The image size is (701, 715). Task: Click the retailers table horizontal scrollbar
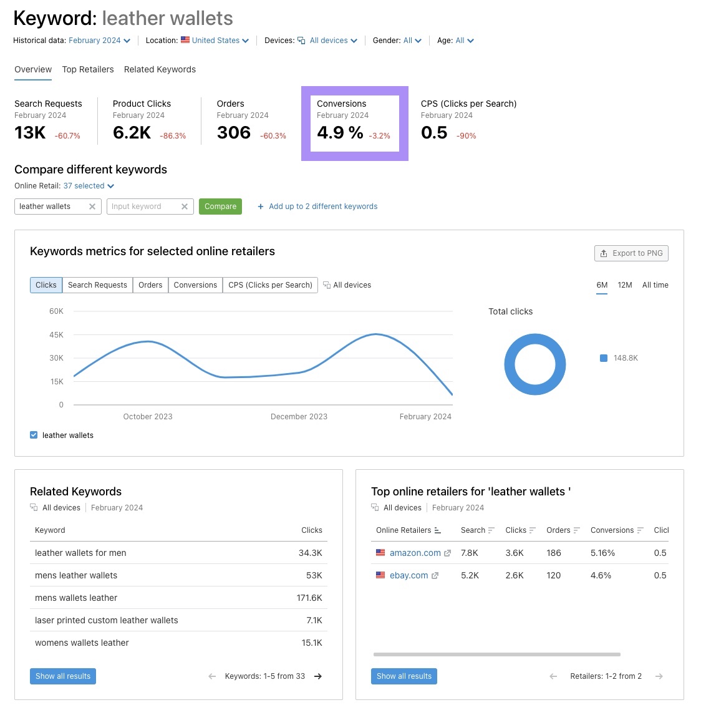pos(496,654)
